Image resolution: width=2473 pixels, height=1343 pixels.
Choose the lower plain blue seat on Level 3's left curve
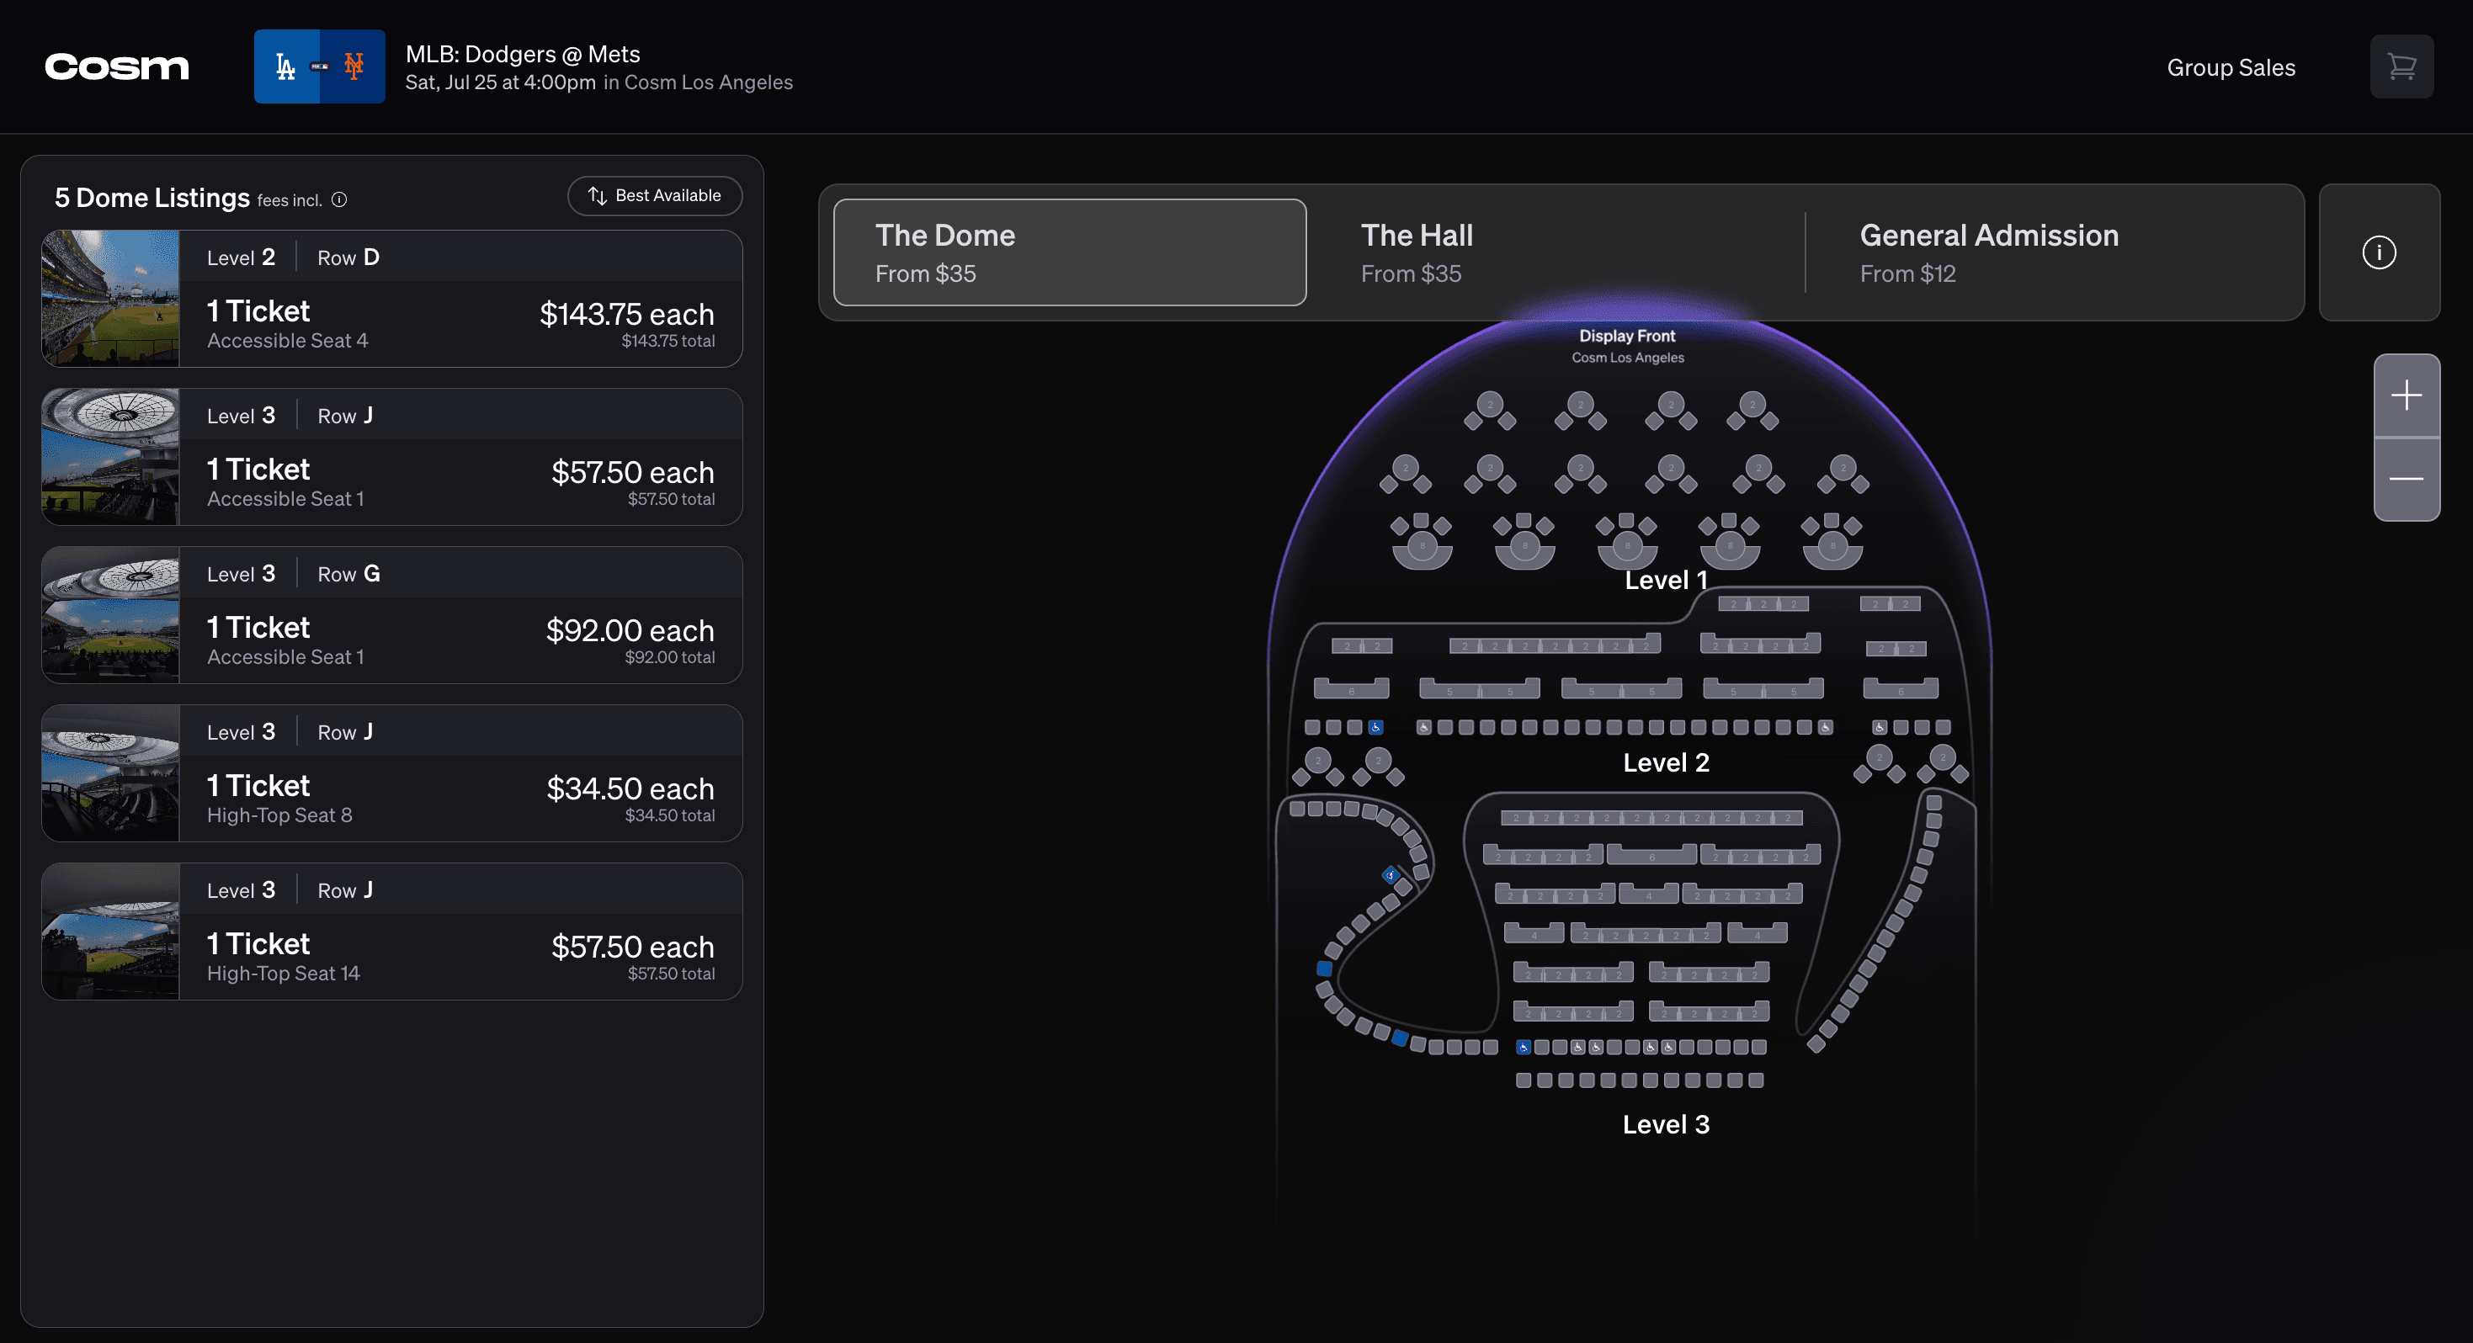[1400, 1038]
